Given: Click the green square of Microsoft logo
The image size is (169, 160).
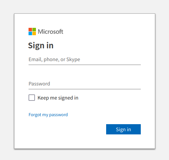Looking at the screenshot, I should tap(34, 29).
